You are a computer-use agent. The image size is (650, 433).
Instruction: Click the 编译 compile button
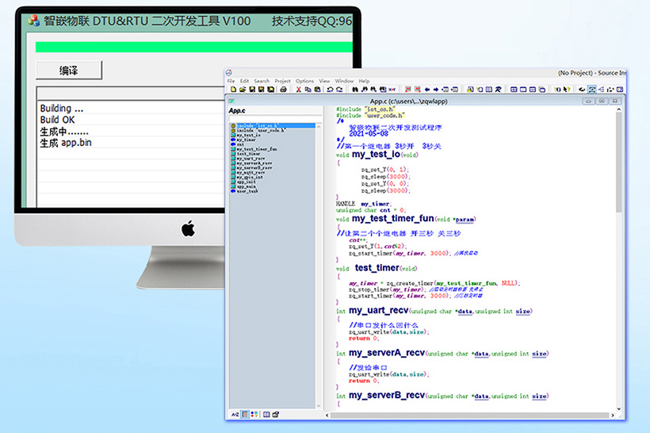[69, 71]
